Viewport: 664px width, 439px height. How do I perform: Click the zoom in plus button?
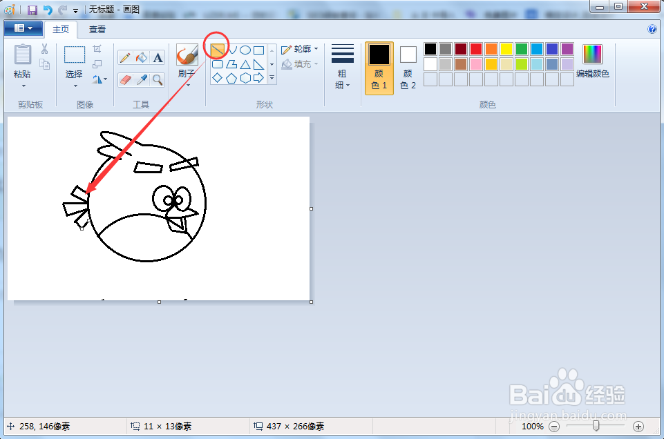pos(638,427)
